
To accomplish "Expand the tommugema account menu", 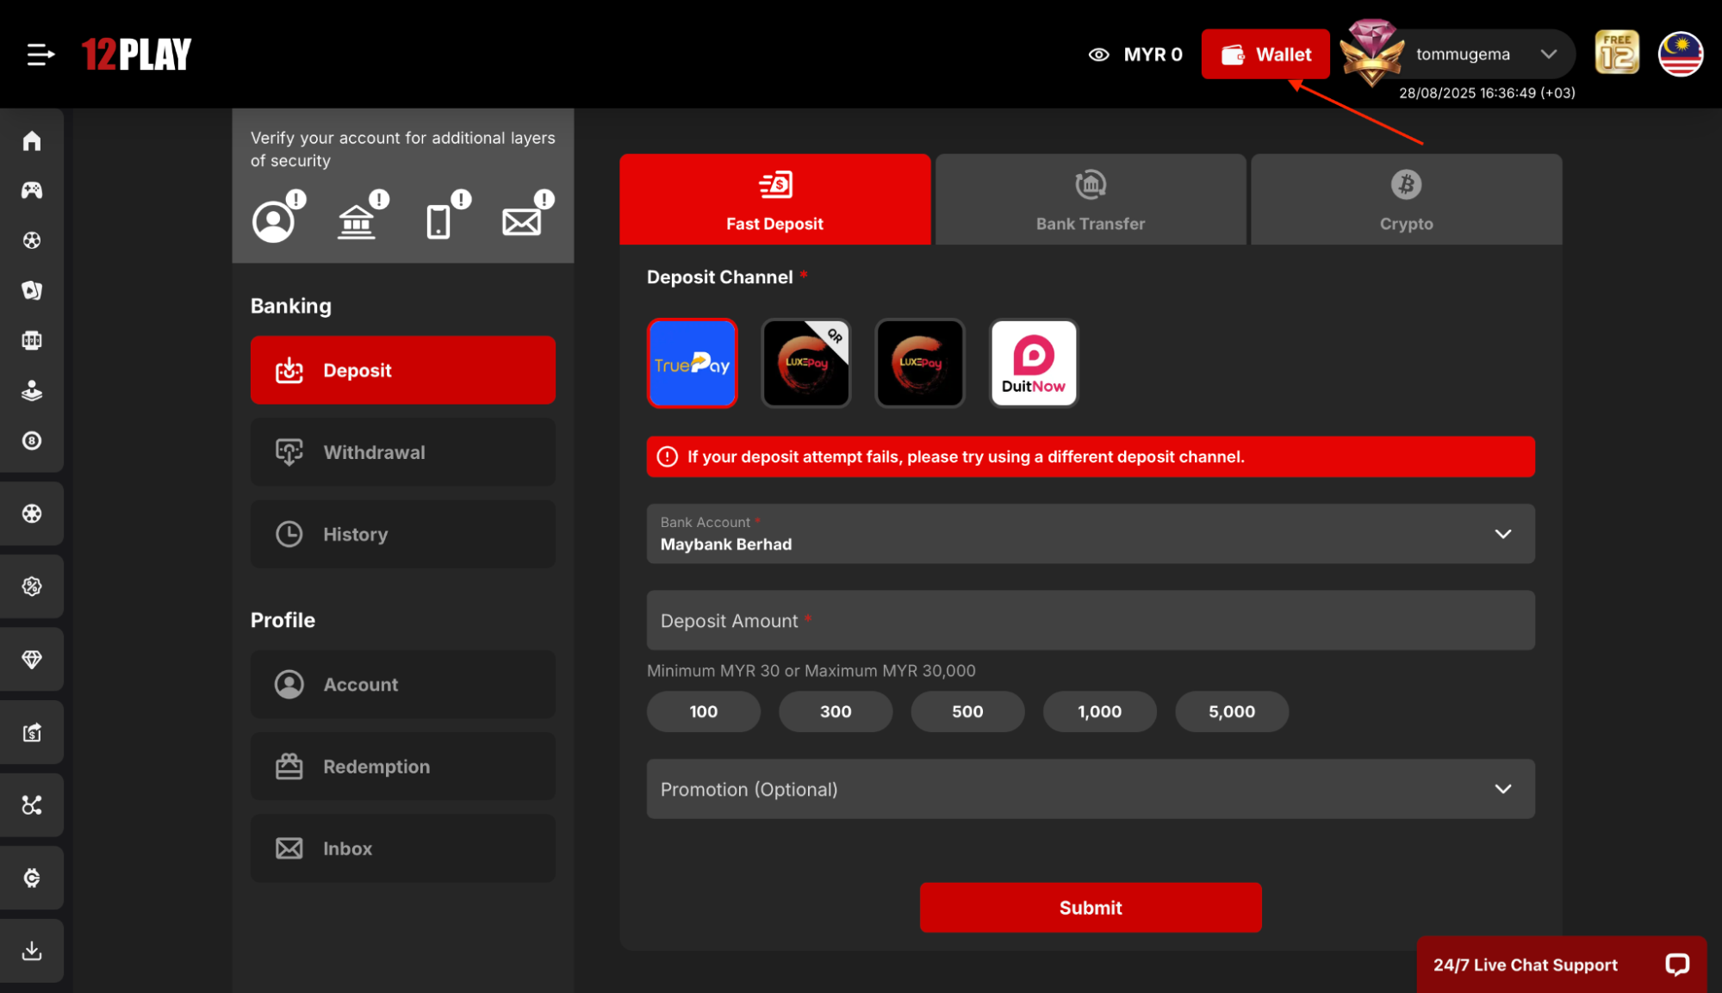I will pyautogui.click(x=1548, y=53).
